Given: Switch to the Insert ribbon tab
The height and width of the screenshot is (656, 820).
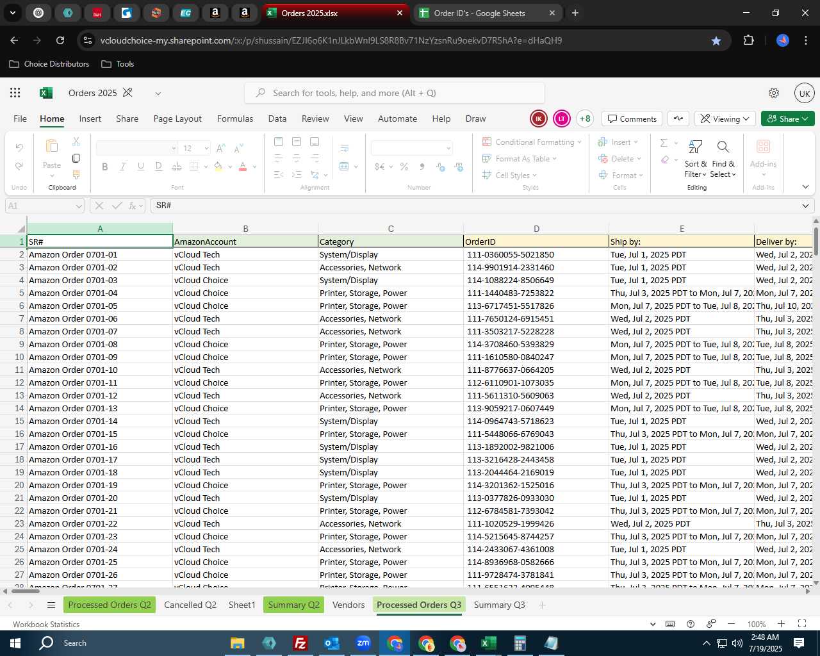Looking at the screenshot, I should tap(90, 119).
